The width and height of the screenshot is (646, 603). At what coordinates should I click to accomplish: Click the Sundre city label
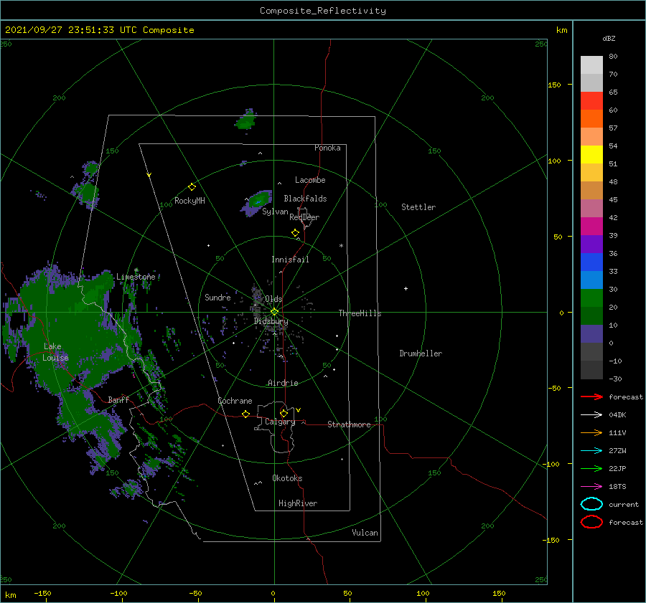click(x=217, y=297)
